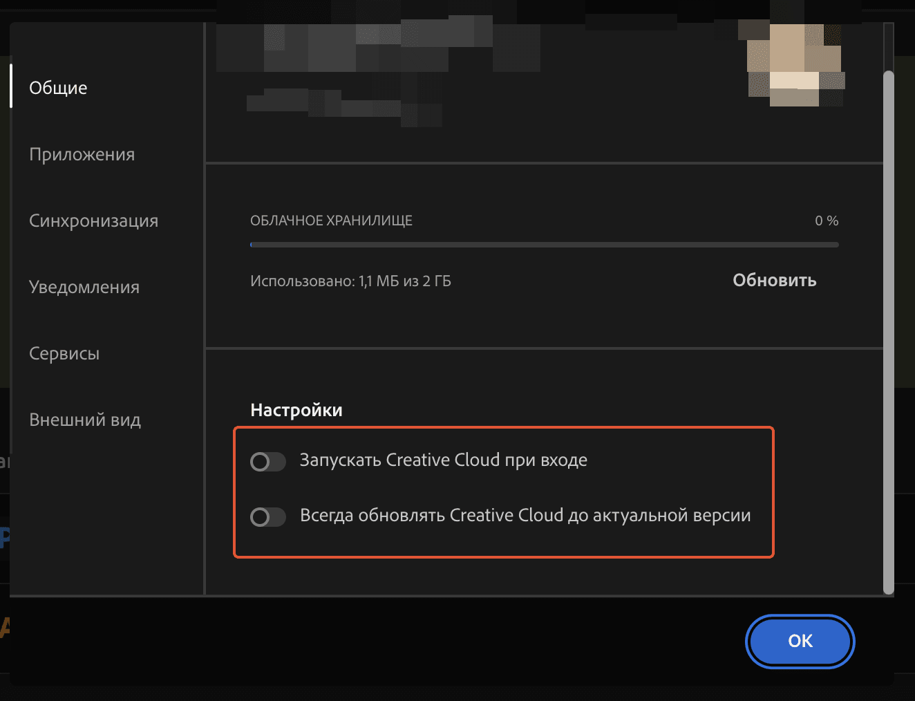Image resolution: width=915 pixels, height=701 pixels.
Task: Click the 'Запускать Creative Cloud при входе' label
Action: tap(443, 460)
